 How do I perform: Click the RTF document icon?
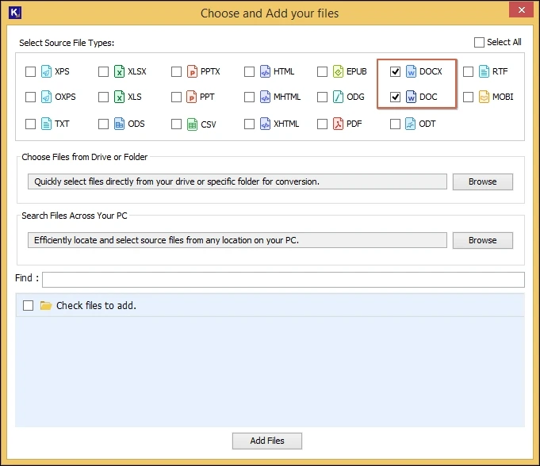point(484,71)
